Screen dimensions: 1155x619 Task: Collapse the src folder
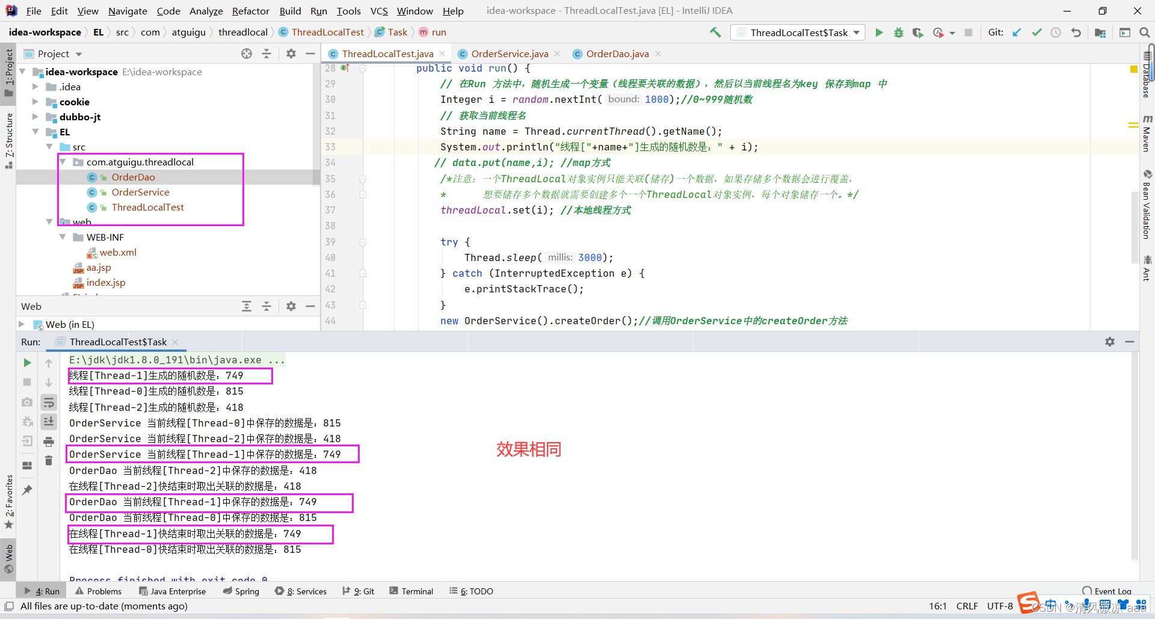pyautogui.click(x=49, y=147)
